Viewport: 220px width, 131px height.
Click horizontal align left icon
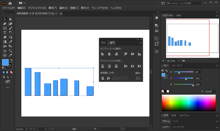click(x=103, y=54)
